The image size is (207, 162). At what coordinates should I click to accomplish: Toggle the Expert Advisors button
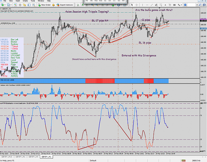65,5
